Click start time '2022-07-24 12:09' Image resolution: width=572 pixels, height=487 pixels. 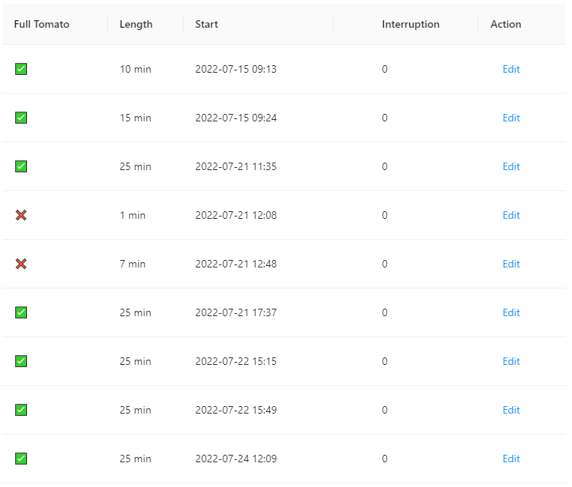[236, 459]
